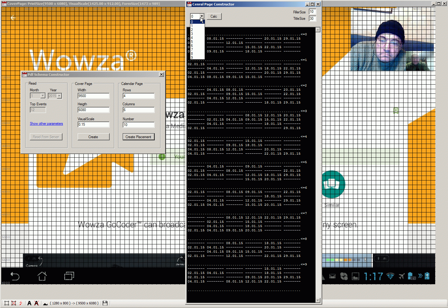This screenshot has width=448, height=308.
Task: Select item 9 in the open dropdown list
Action: click(197, 58)
